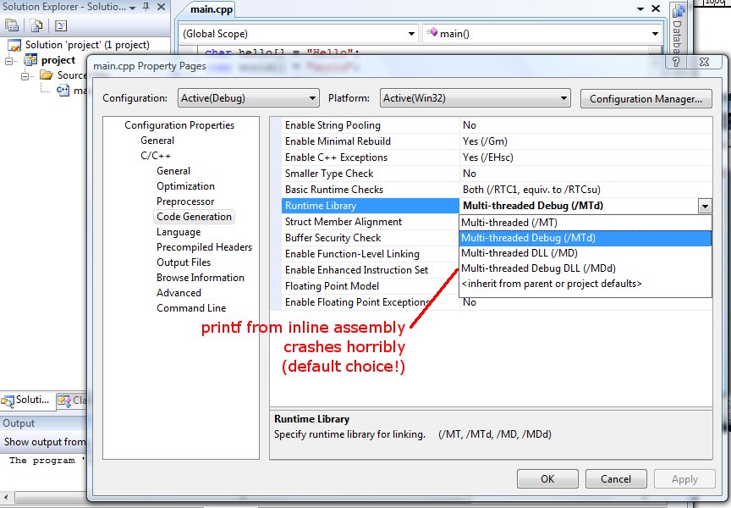Click the Apply button
Viewport: 731px width, 508px height.
click(x=684, y=479)
